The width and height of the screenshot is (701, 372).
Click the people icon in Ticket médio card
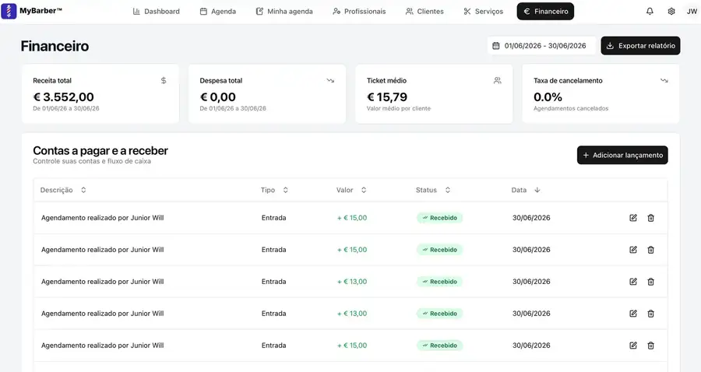pyautogui.click(x=497, y=80)
